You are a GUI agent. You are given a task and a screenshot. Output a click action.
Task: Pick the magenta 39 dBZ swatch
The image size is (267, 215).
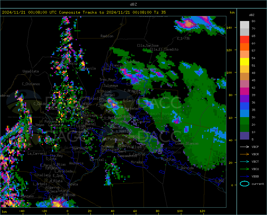(244, 91)
